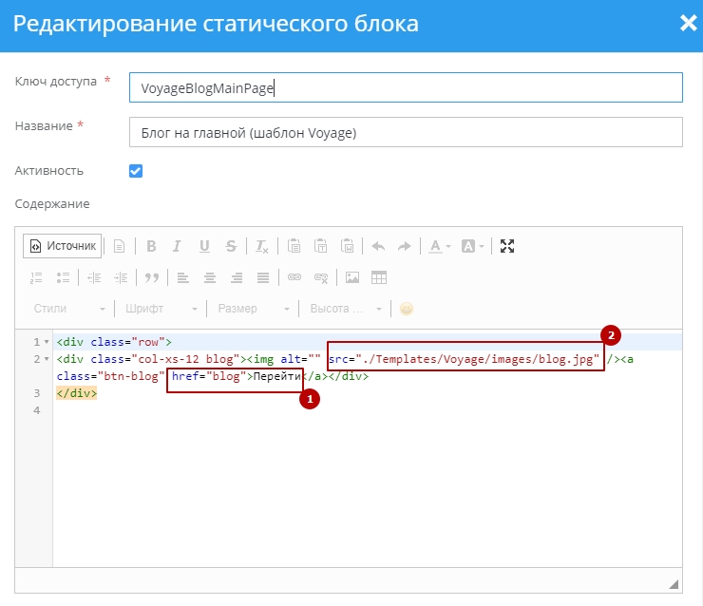Open the Стили dropdown
This screenshot has height=606, width=703.
tap(68, 309)
